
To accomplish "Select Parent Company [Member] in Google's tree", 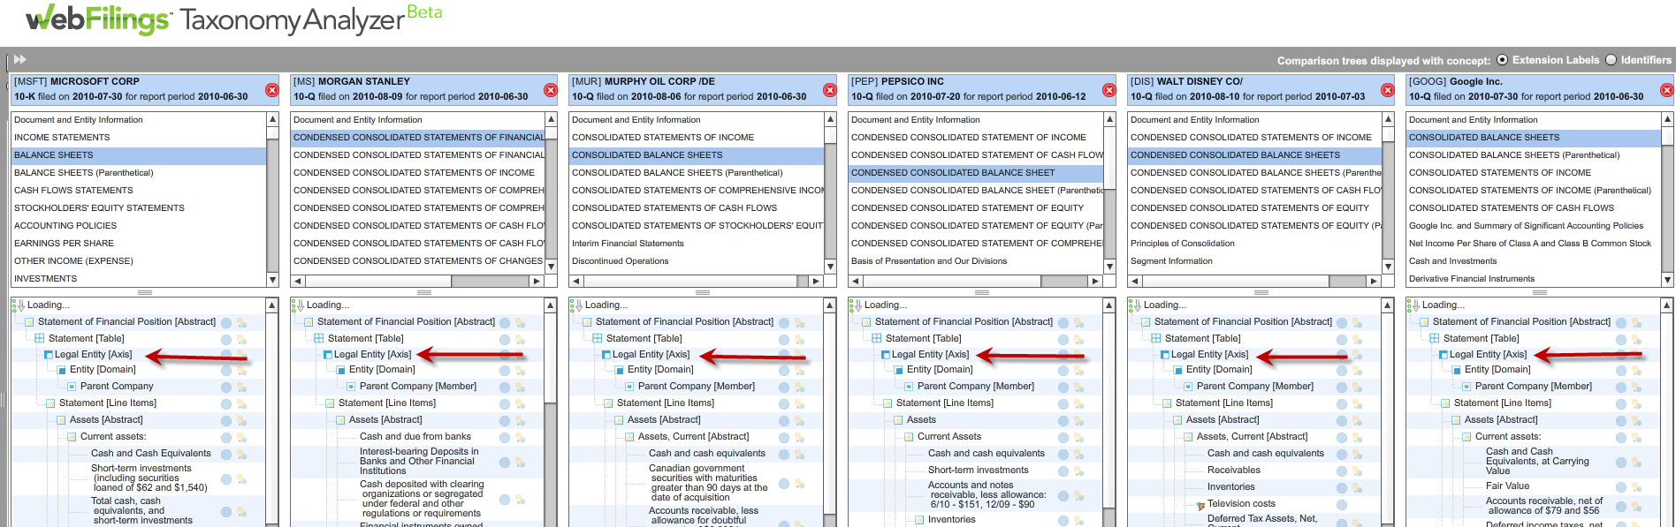I will [1533, 387].
